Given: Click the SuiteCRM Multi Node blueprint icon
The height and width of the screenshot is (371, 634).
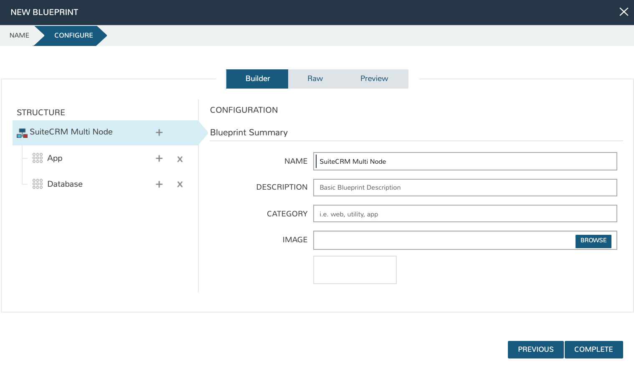Looking at the screenshot, I should [x=22, y=133].
